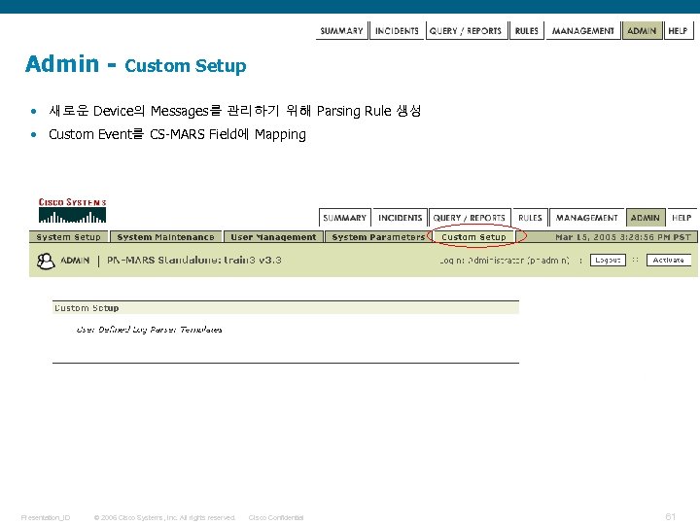This screenshot has width=700, height=525.
Task: Open User Defined Log Parser Templates link
Action: pyautogui.click(x=149, y=330)
